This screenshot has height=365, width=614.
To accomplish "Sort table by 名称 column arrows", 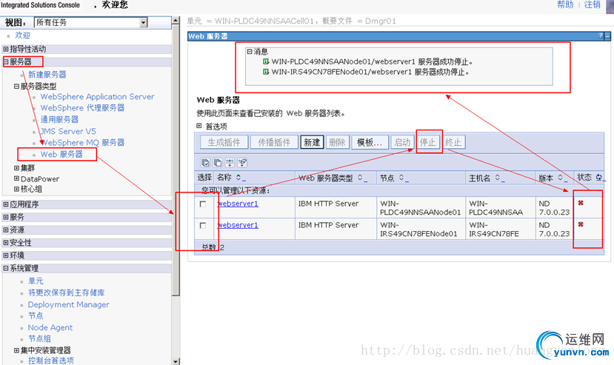I will point(238,178).
